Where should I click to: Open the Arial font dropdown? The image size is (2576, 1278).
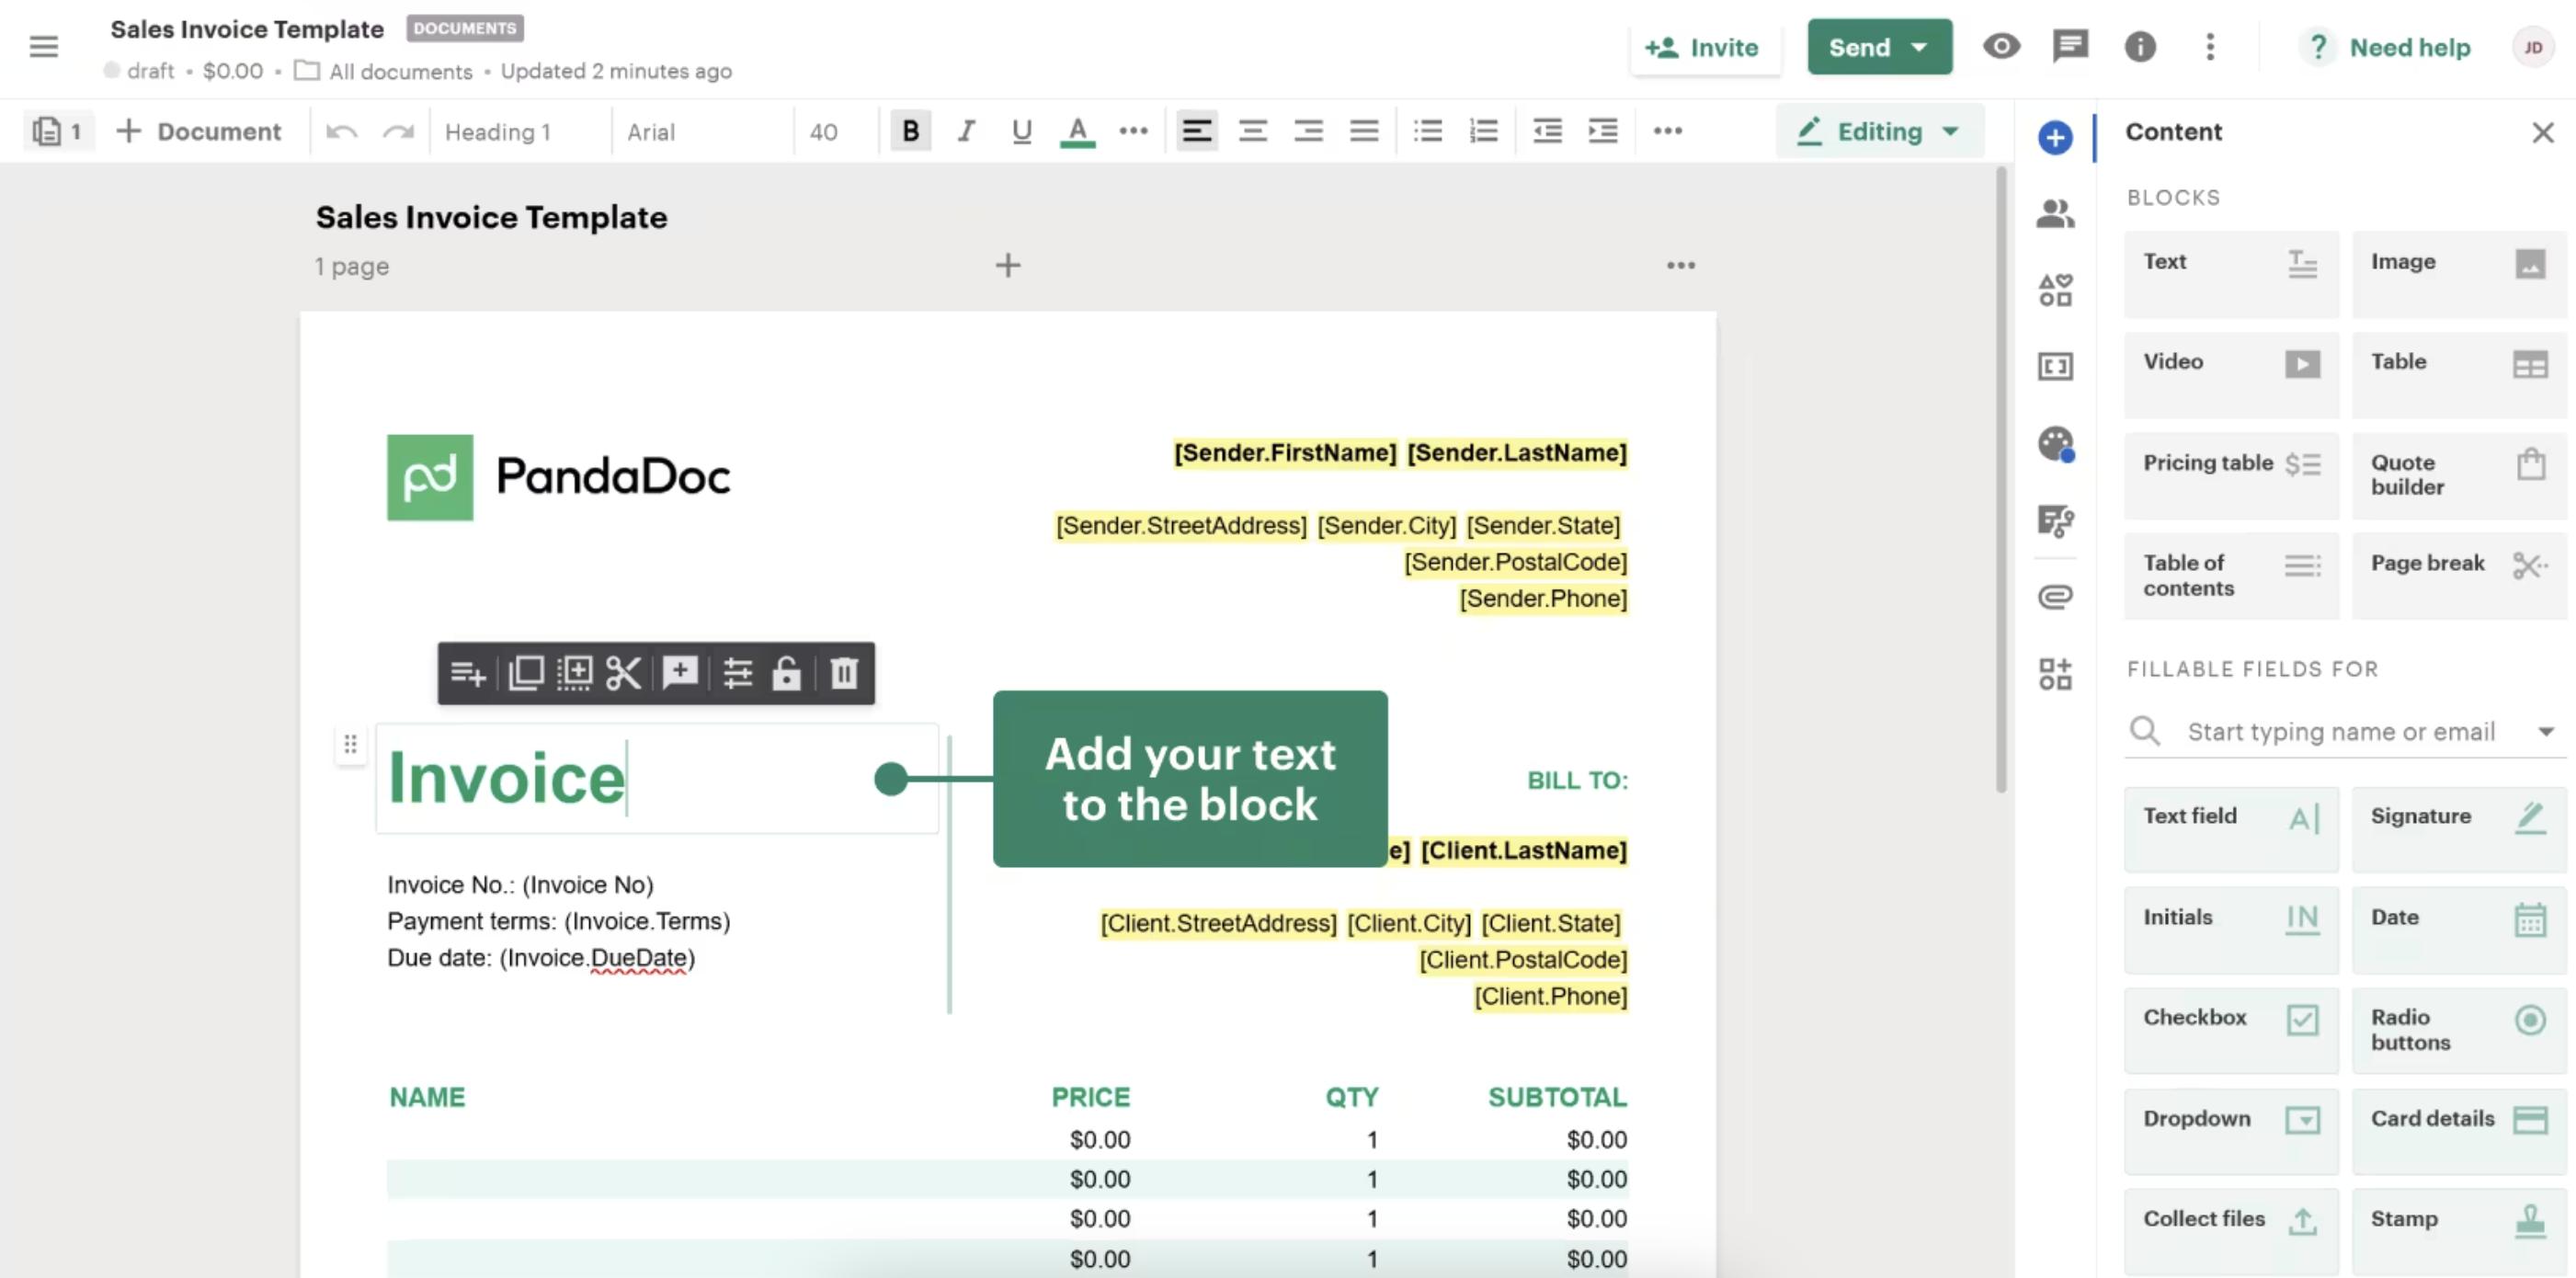(702, 132)
